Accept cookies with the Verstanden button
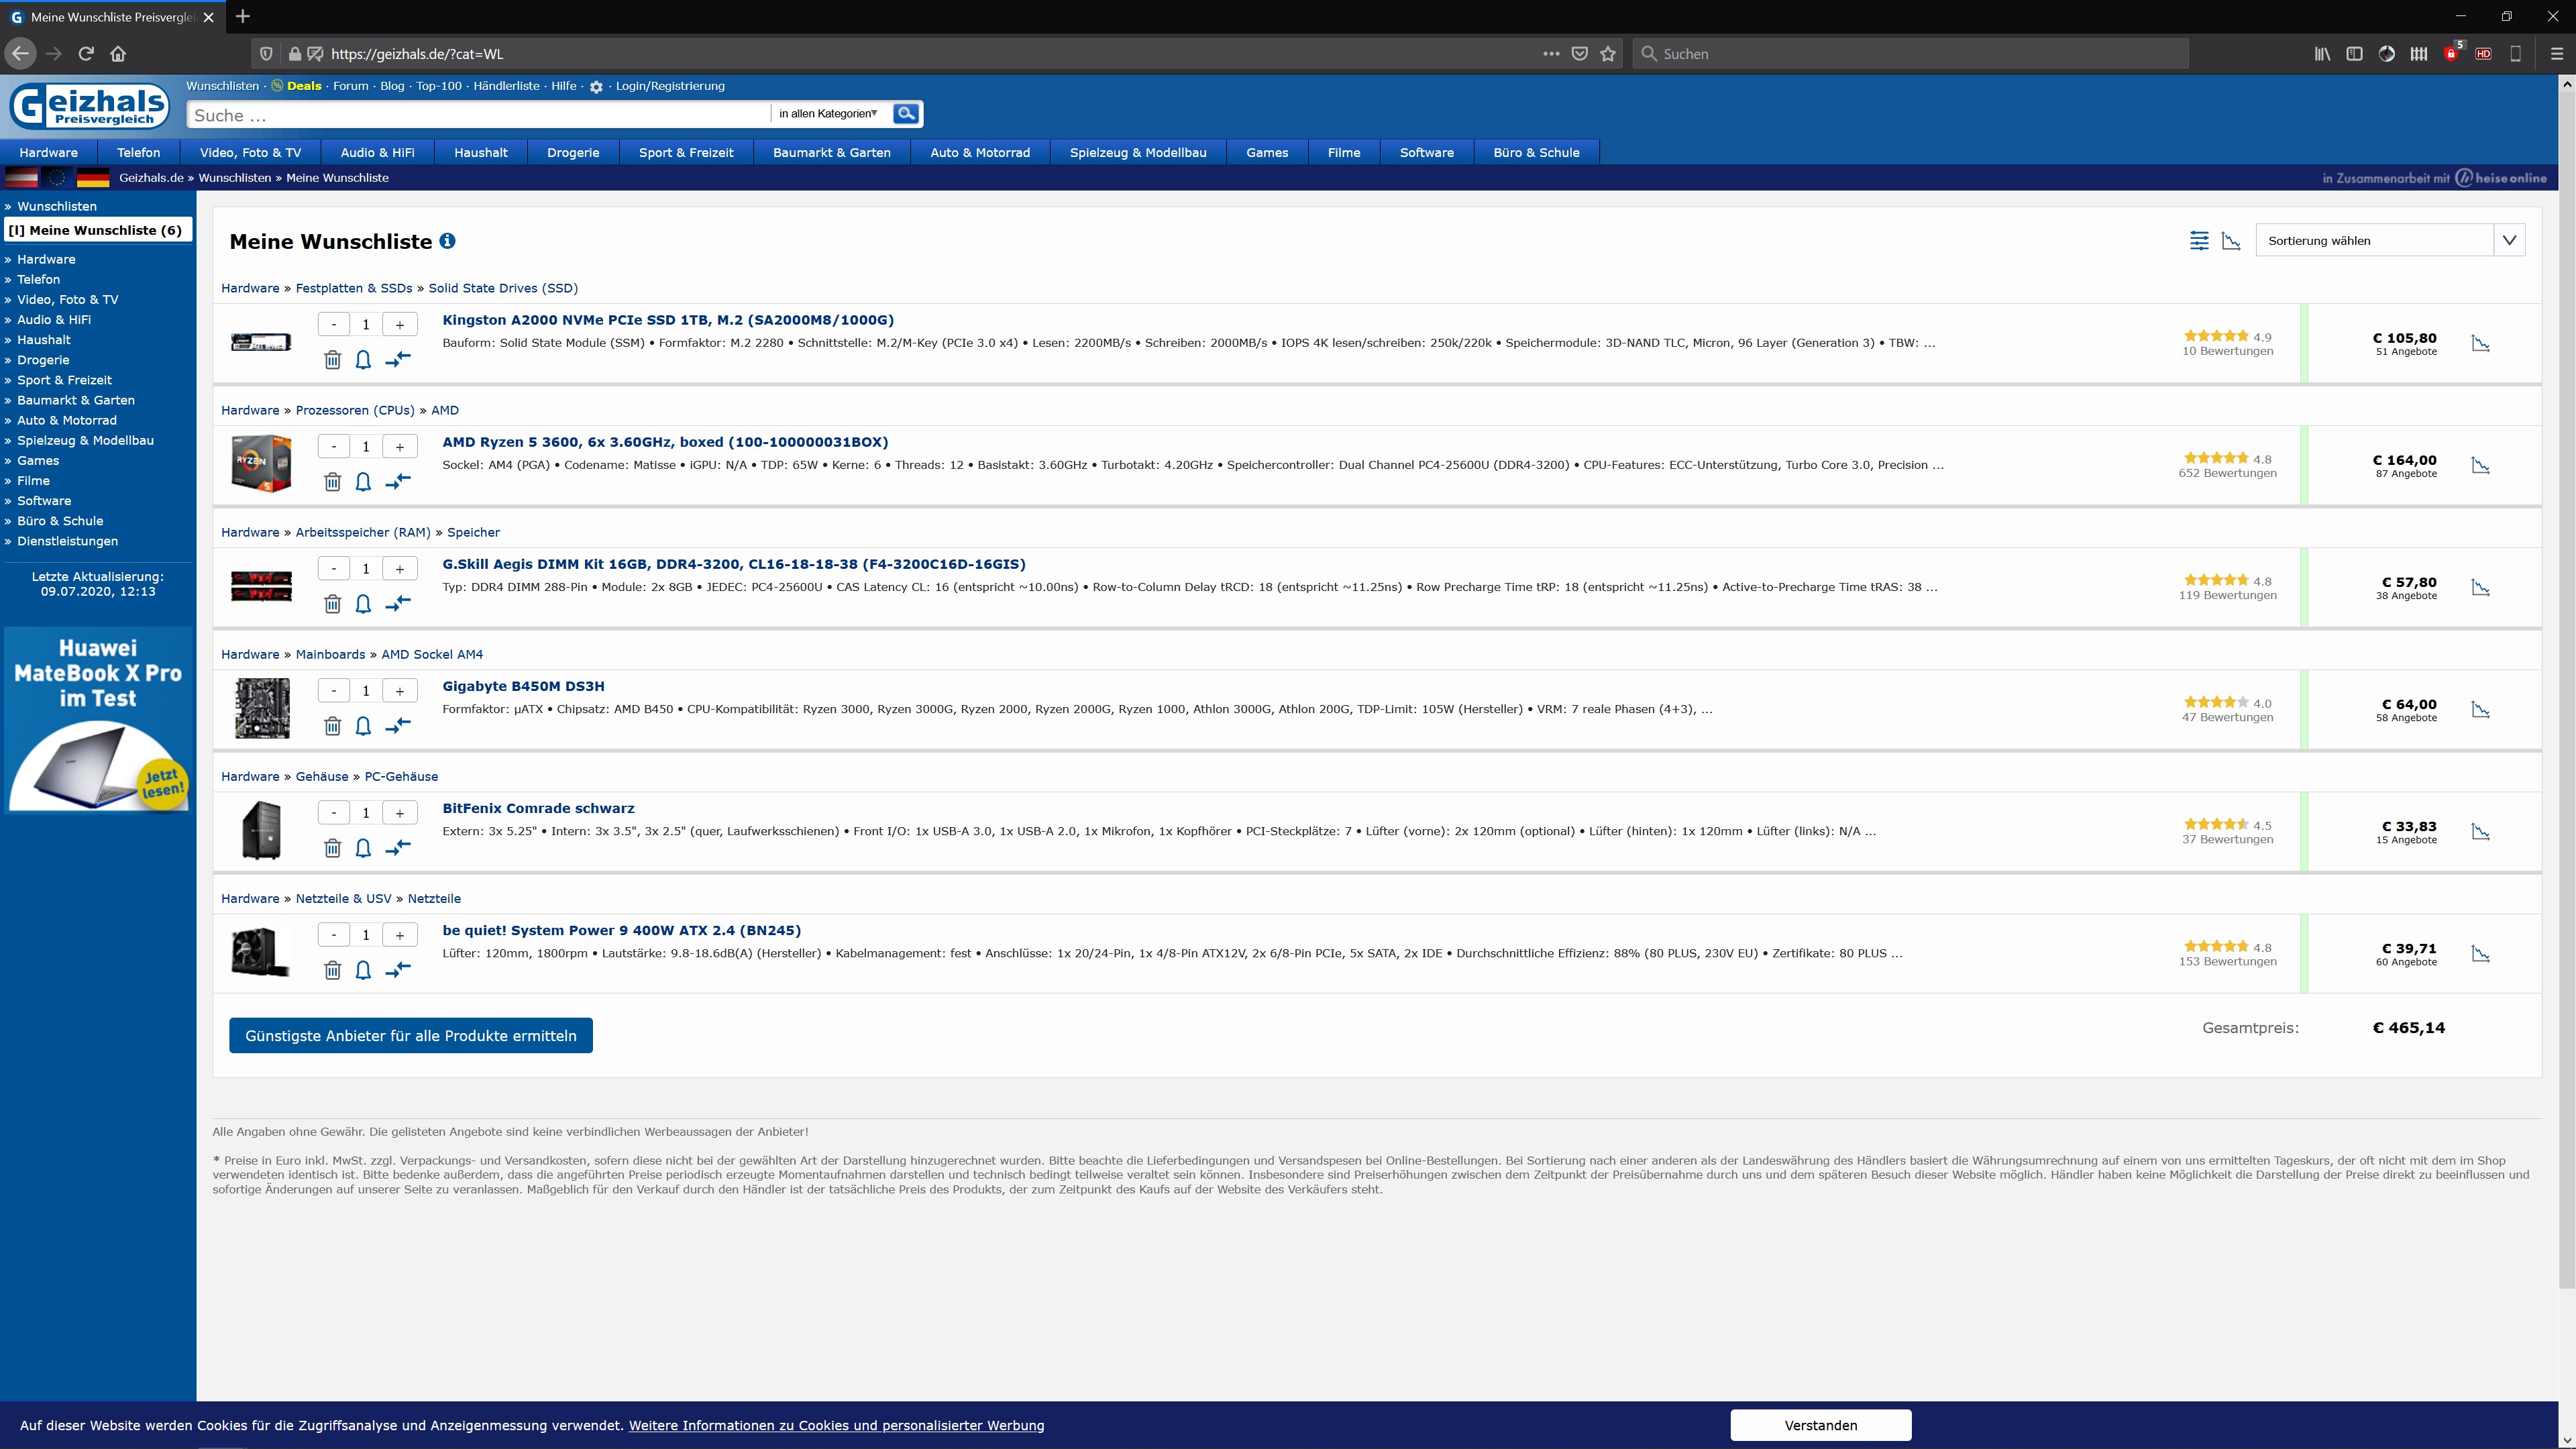This screenshot has height=1449, width=2576. click(x=1820, y=1425)
